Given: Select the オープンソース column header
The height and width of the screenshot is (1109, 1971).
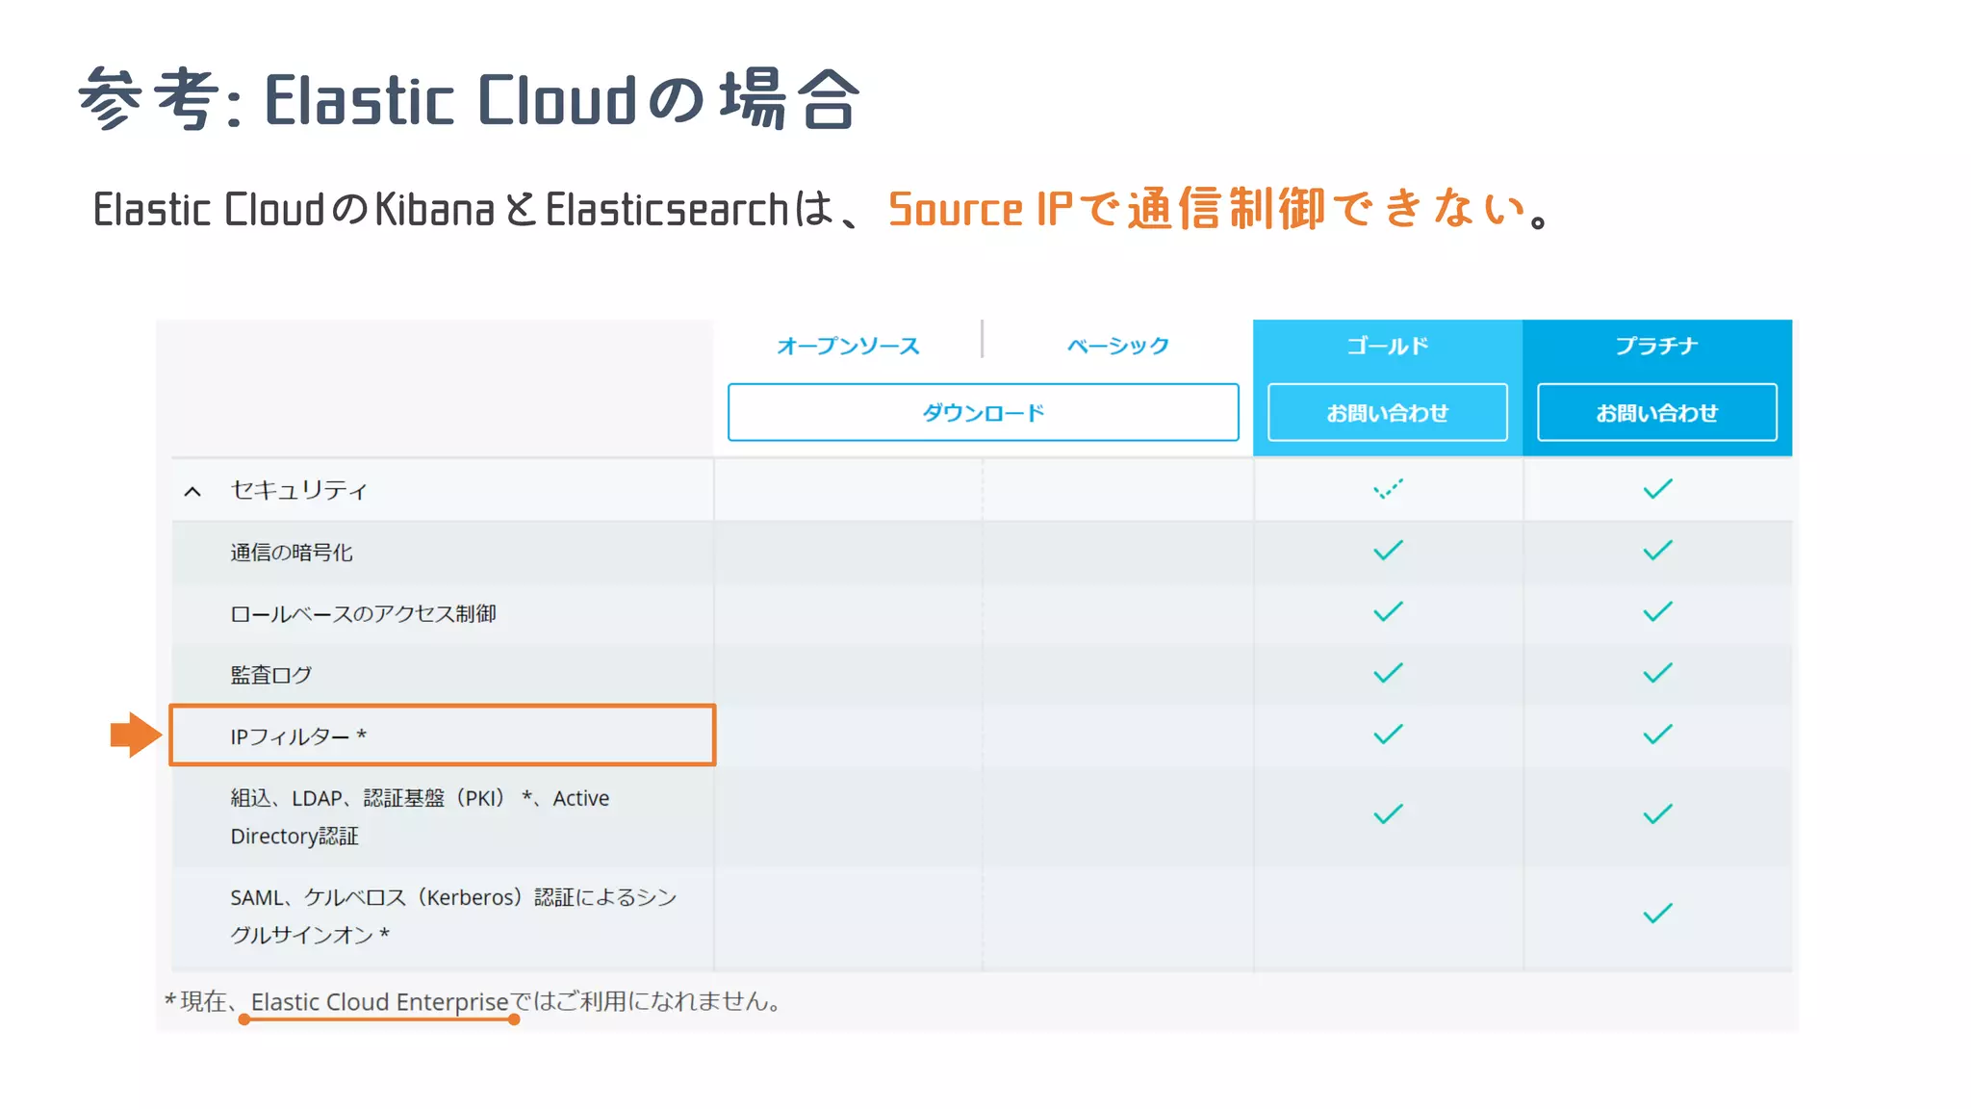Looking at the screenshot, I should [x=848, y=346].
